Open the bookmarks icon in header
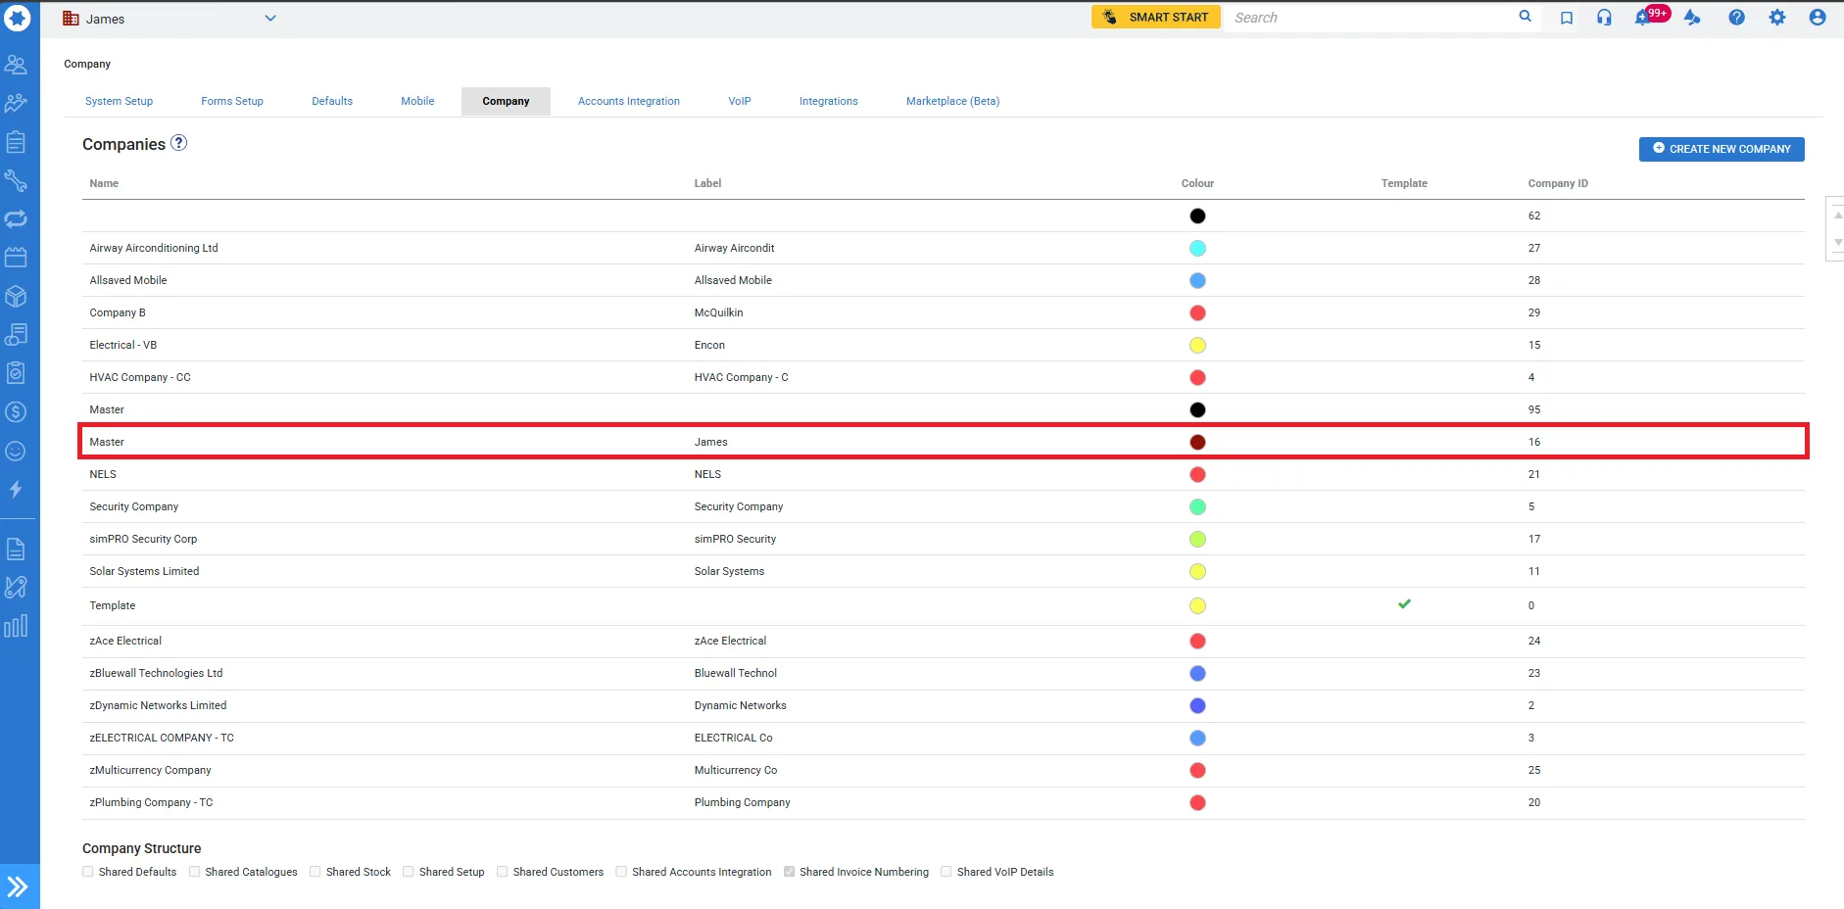The width and height of the screenshot is (1844, 909). [x=1567, y=18]
